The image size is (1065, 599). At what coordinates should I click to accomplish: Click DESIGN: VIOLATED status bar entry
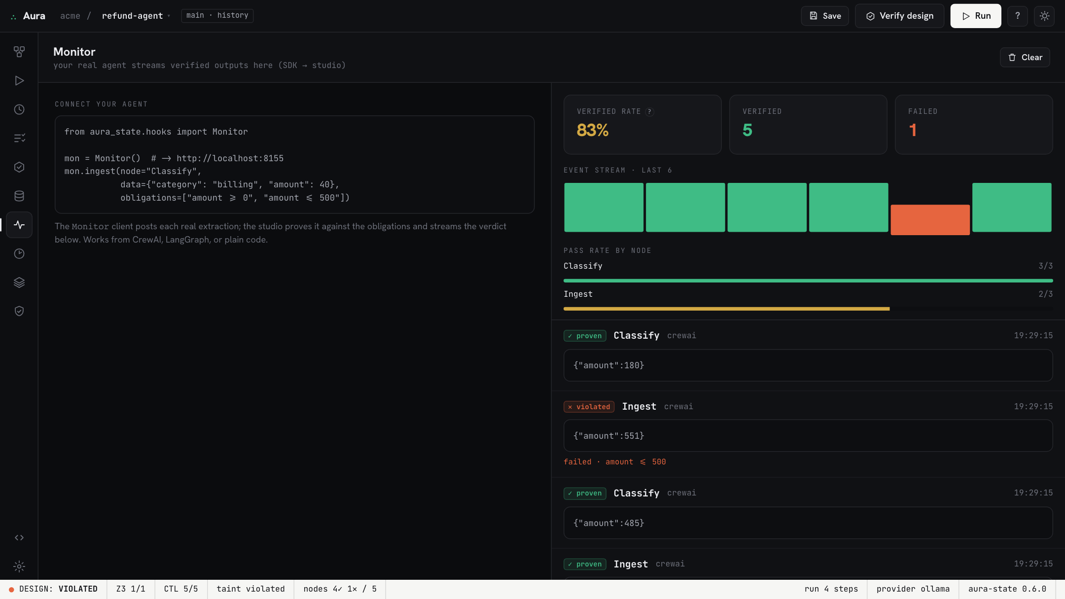pyautogui.click(x=53, y=589)
